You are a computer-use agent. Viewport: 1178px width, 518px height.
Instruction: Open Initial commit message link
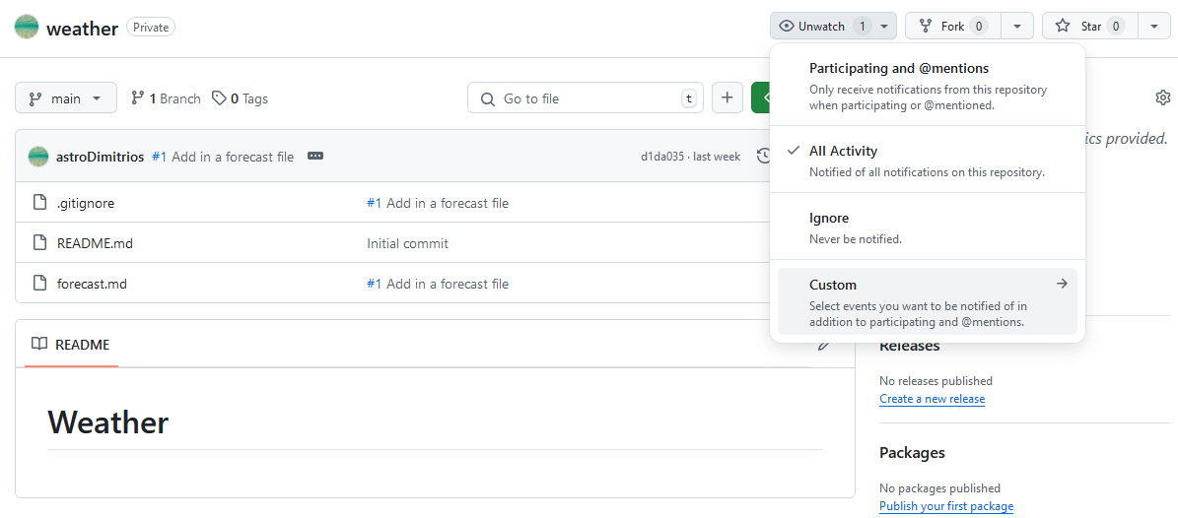pyautogui.click(x=407, y=243)
